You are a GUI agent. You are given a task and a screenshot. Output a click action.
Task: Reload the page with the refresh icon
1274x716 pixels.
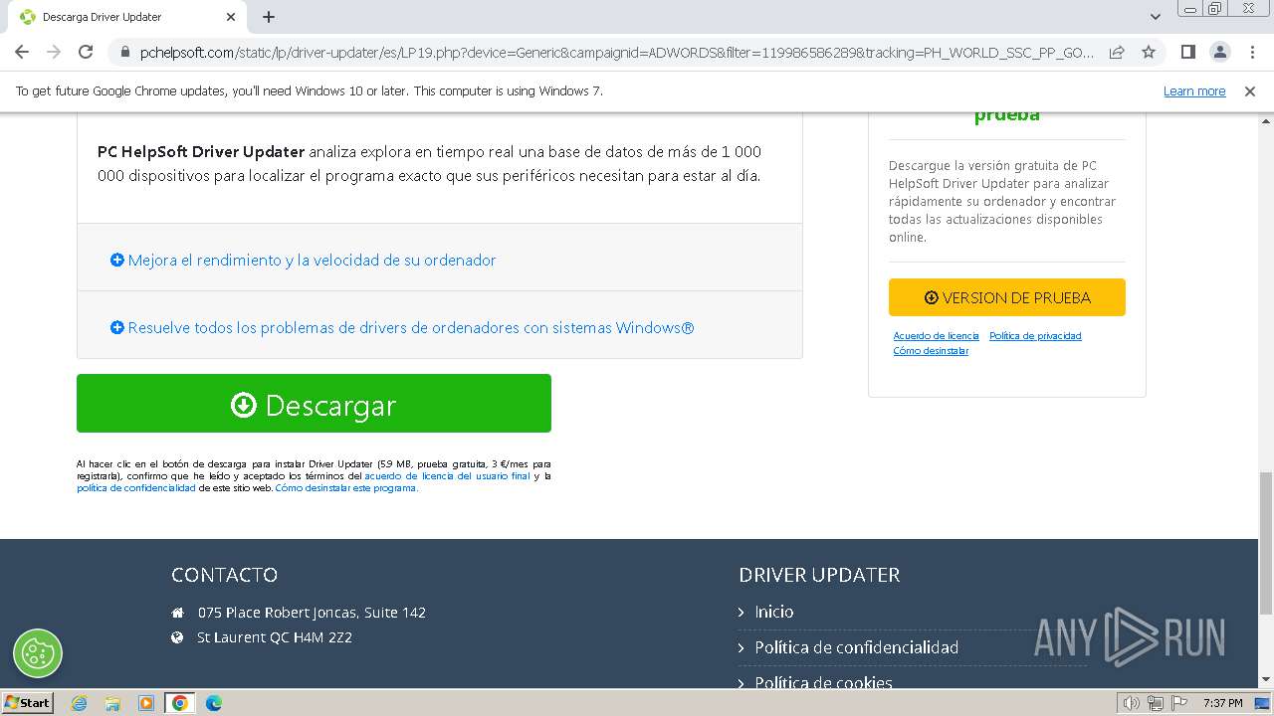click(86, 52)
